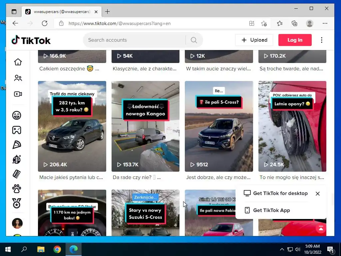Open the 'ile pali S-Cross?' video

pyautogui.click(x=219, y=126)
